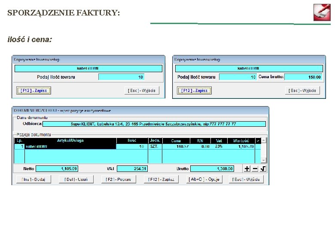Click the Netto total field
This screenshot has width=335, height=232.
[x=57, y=168]
